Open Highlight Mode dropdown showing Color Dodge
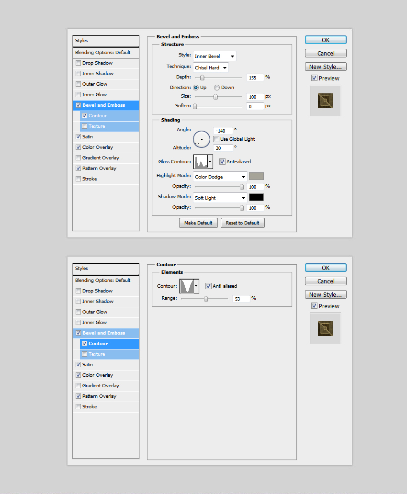This screenshot has height=494, width=407. [x=220, y=177]
